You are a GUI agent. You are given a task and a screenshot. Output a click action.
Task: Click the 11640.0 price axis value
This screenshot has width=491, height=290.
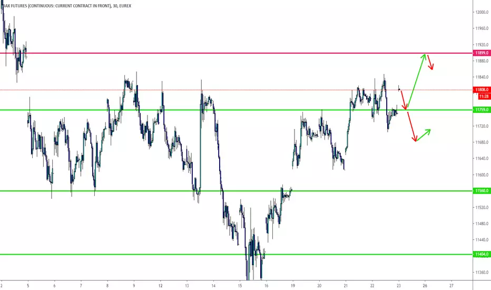(482, 159)
